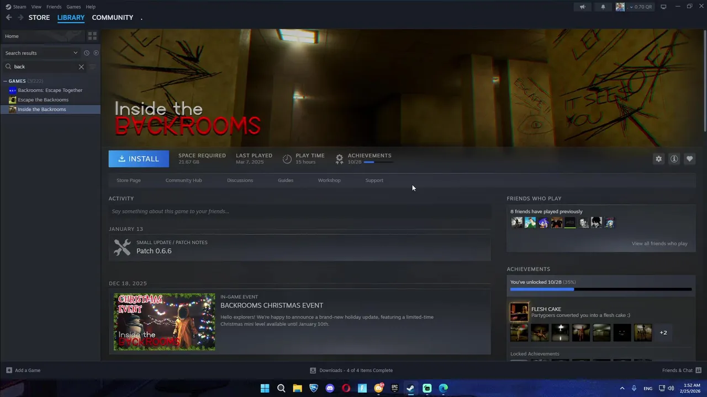Go back with the left arrow
Image resolution: width=707 pixels, height=397 pixels.
[x=9, y=18]
